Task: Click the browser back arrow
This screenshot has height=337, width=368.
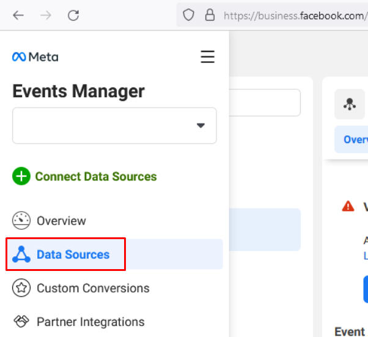Action: coord(18,15)
